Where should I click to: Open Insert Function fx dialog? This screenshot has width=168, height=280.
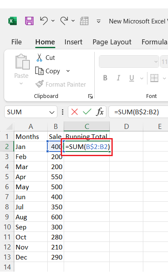[x=100, y=112]
